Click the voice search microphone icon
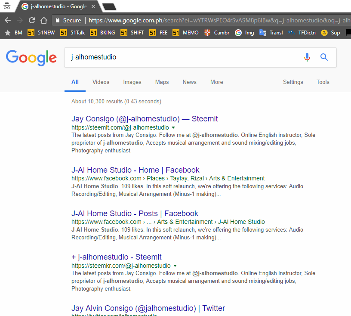 (x=307, y=57)
